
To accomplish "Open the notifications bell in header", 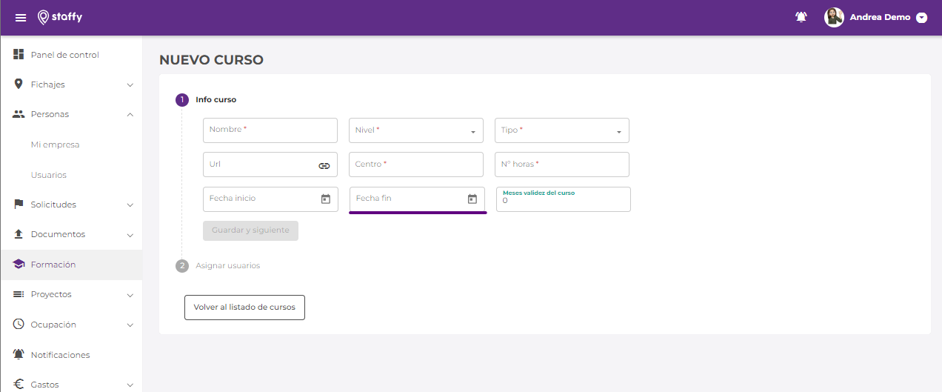I will [x=801, y=17].
